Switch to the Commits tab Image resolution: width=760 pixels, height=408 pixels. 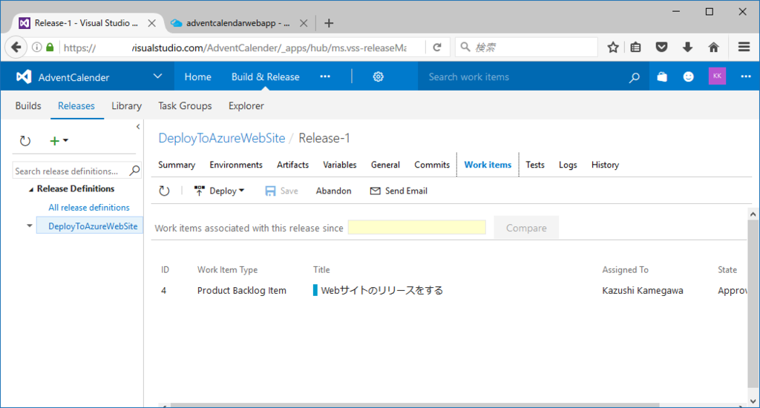(432, 165)
